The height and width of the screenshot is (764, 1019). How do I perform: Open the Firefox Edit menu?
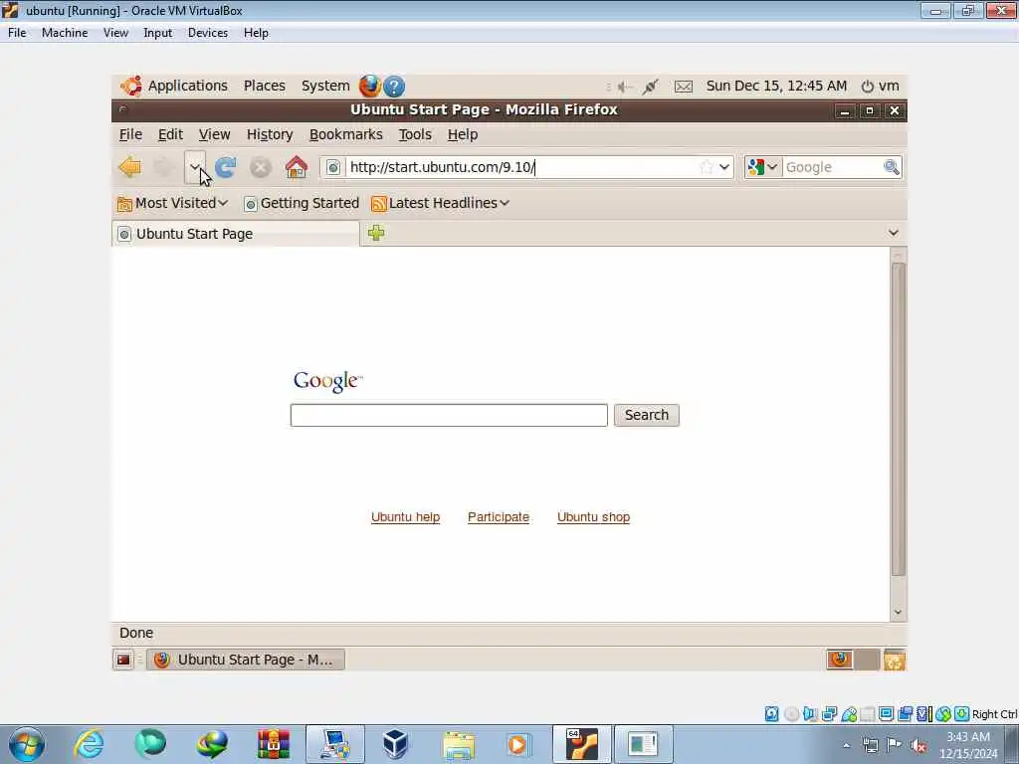[170, 134]
